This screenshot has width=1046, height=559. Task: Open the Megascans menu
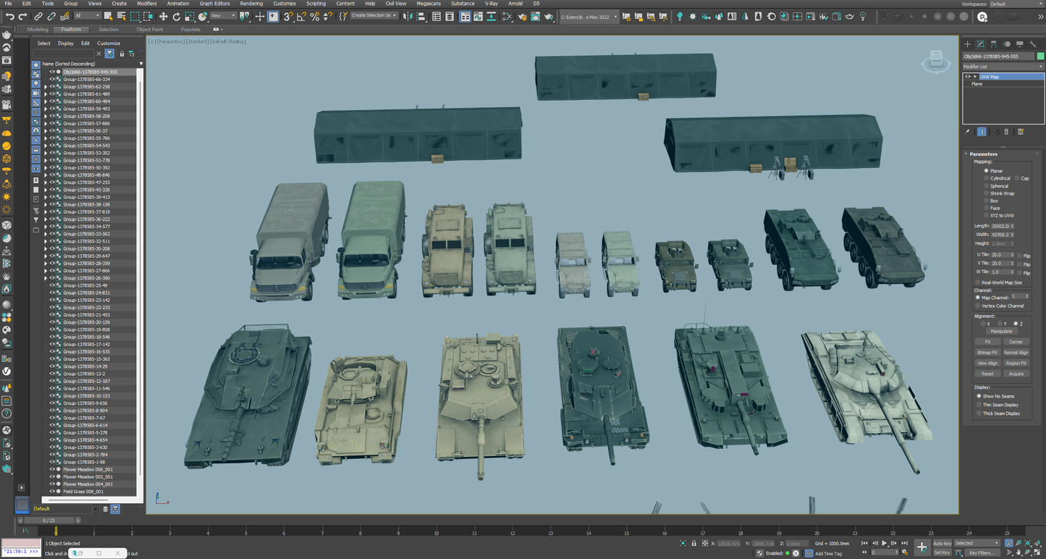tap(429, 4)
